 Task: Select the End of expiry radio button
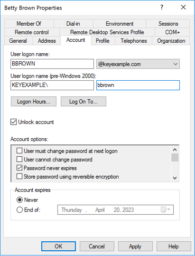coord(19,209)
